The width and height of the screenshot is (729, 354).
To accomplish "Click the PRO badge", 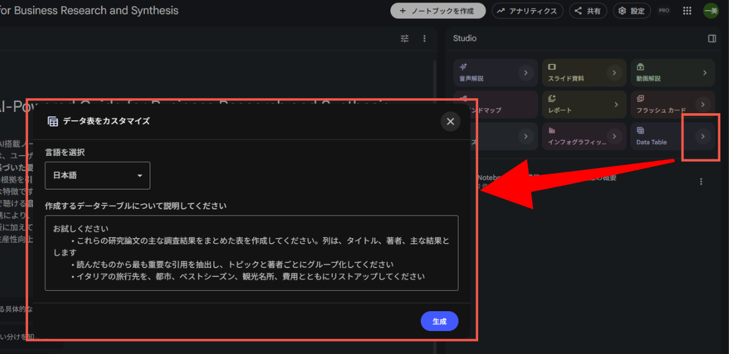I will point(664,11).
